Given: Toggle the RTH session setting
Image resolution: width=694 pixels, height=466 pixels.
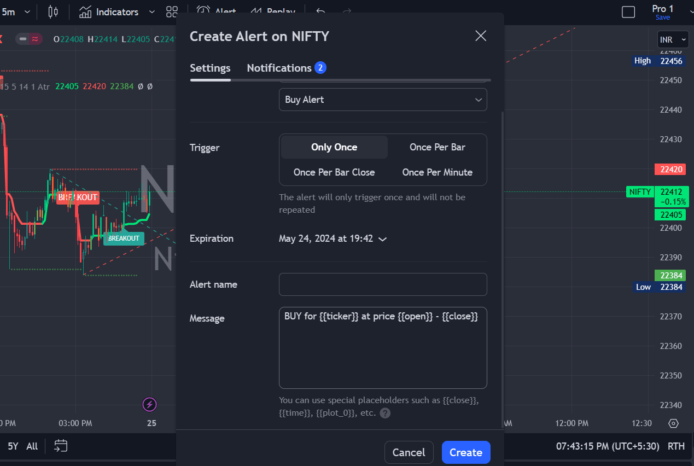Looking at the screenshot, I should pos(676,446).
